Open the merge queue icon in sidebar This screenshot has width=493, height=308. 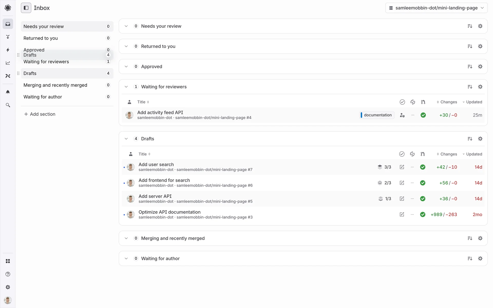8,37
